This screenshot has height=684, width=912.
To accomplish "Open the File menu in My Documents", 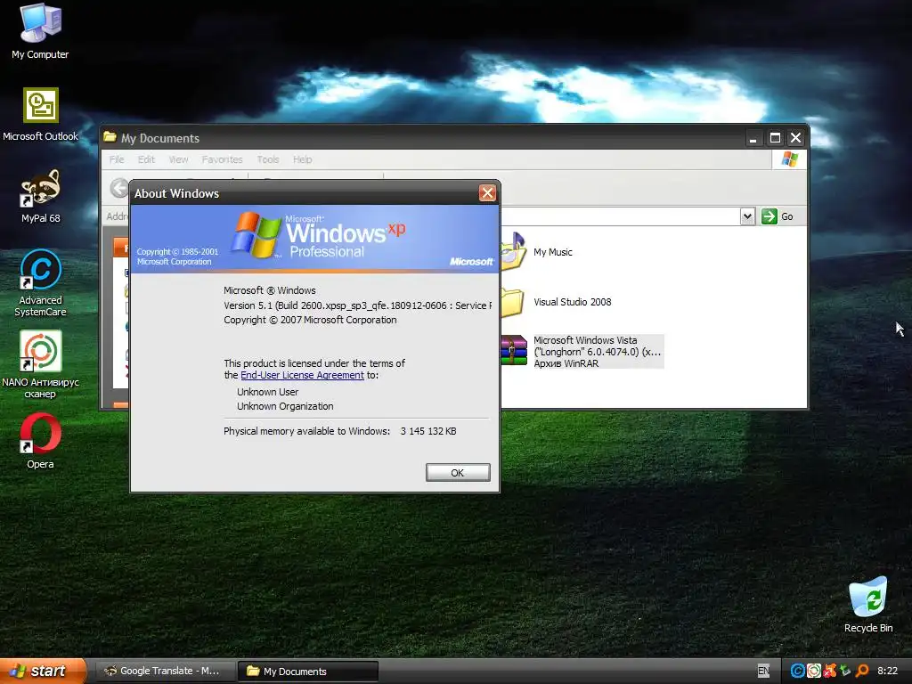I will [x=117, y=159].
